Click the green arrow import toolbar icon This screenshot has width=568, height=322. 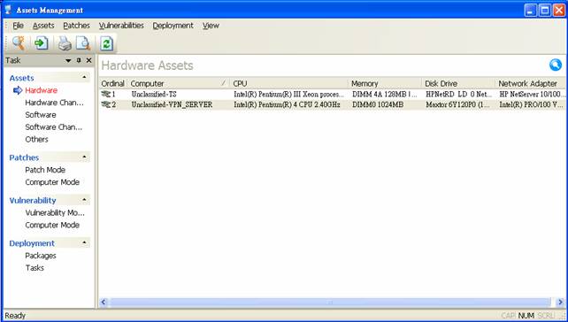(41, 43)
